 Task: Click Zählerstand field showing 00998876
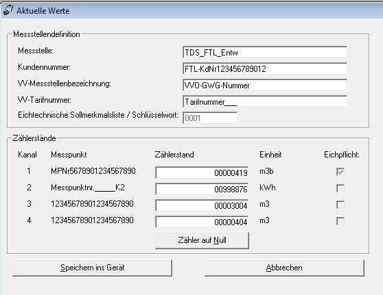(202, 189)
